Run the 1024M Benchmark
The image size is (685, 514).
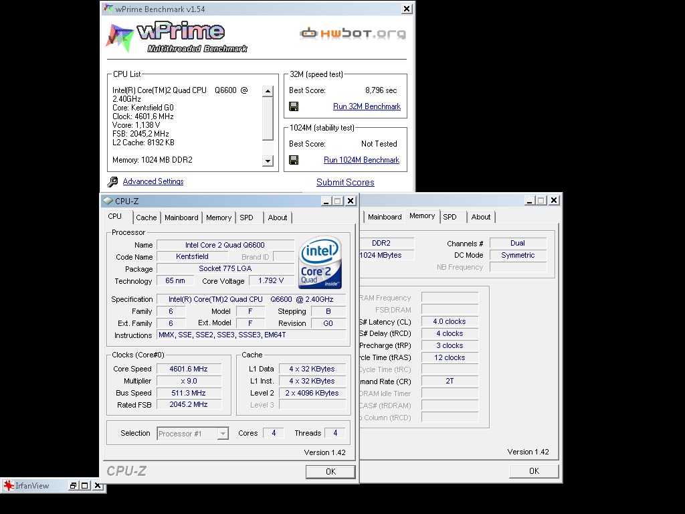point(361,160)
